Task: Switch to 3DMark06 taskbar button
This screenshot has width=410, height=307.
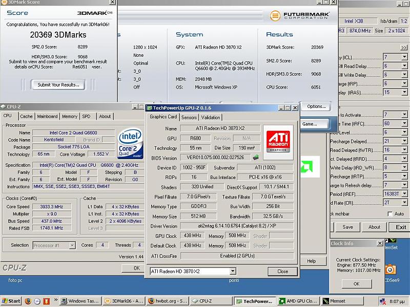Action: click(124, 301)
